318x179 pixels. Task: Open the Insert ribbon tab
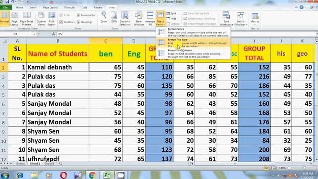click(33, 8)
